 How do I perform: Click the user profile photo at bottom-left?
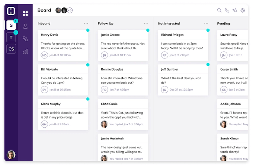pyautogui.click(x=11, y=154)
